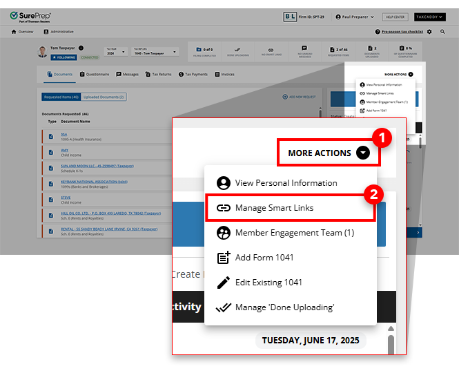Viewport: 459px width, 371px height.
Task: Open the SUN AND MOON LLC link
Action: point(97,166)
